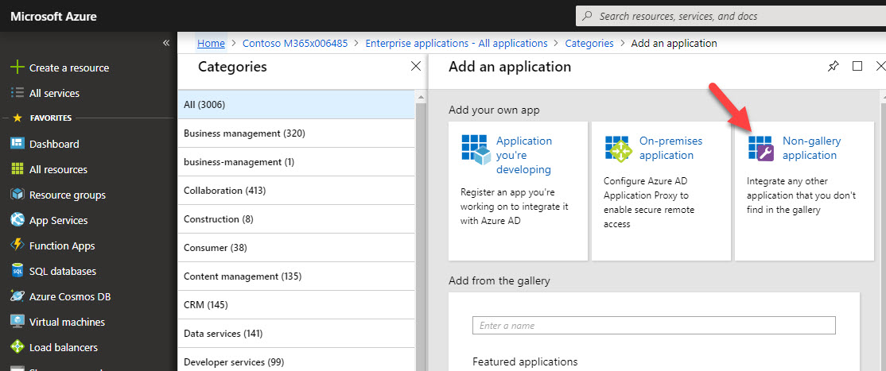Click the Home breadcrumb link
This screenshot has height=371, width=886.
tap(211, 43)
